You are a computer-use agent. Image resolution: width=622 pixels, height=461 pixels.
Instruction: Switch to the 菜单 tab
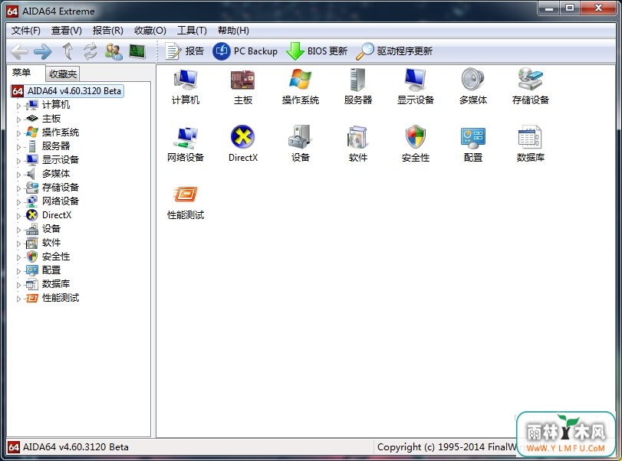[21, 73]
